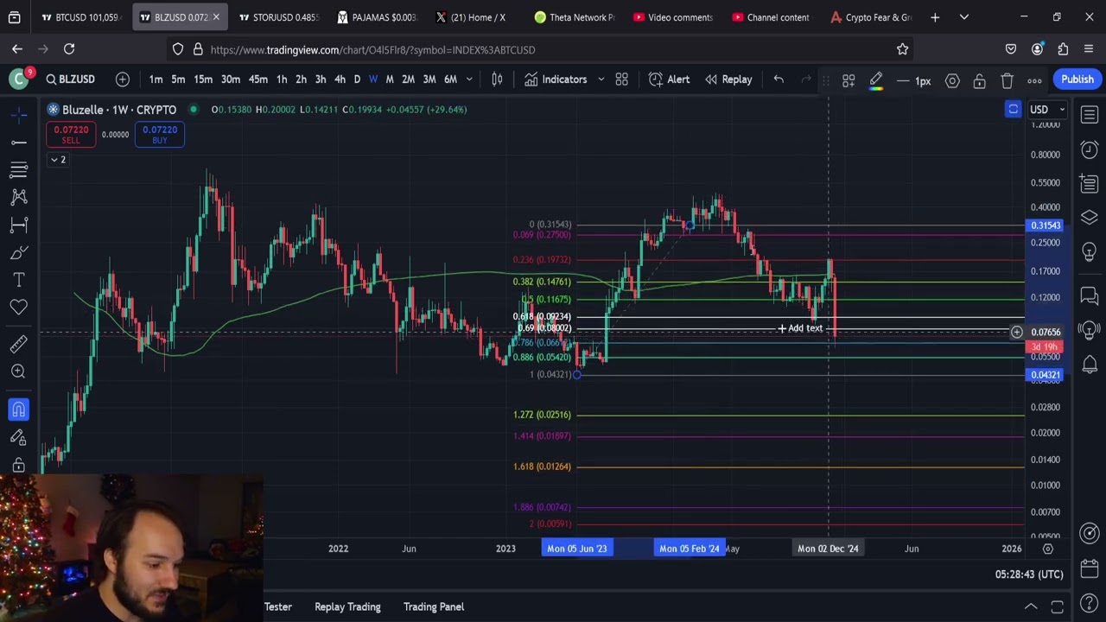Select the trend line tool
The image size is (1106, 622).
coord(18,142)
